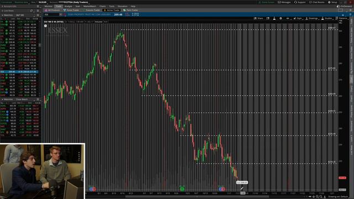Click the left earnings marker on timeline
The image size is (354, 199).
(x=92, y=189)
